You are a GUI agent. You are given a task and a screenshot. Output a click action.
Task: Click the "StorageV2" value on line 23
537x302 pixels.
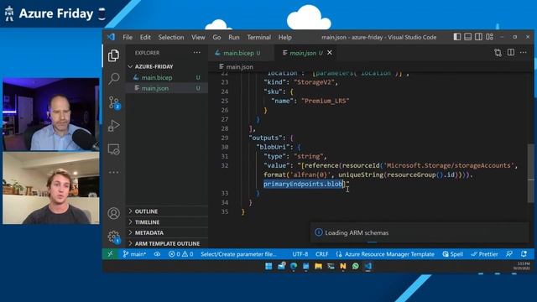[x=315, y=82]
